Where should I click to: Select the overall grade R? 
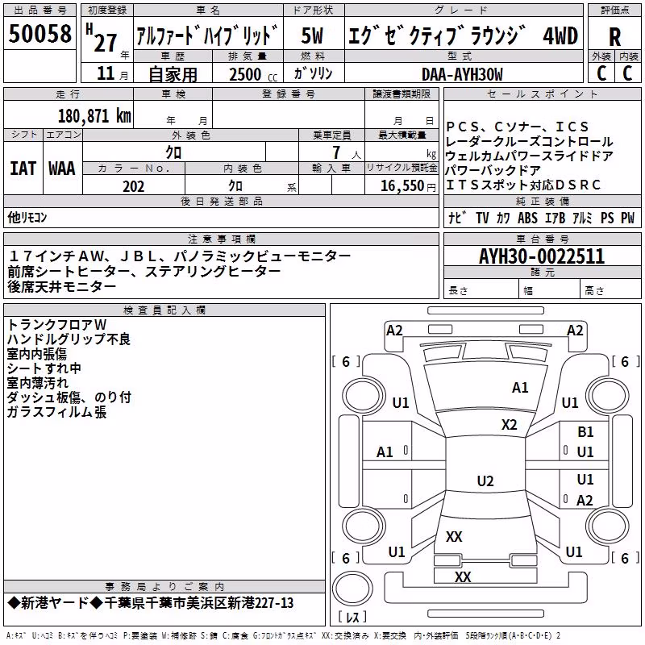coord(614,37)
